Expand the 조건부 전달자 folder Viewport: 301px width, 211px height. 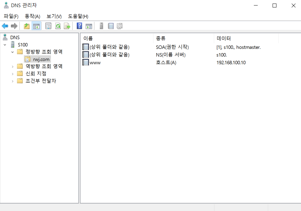coord(13,81)
